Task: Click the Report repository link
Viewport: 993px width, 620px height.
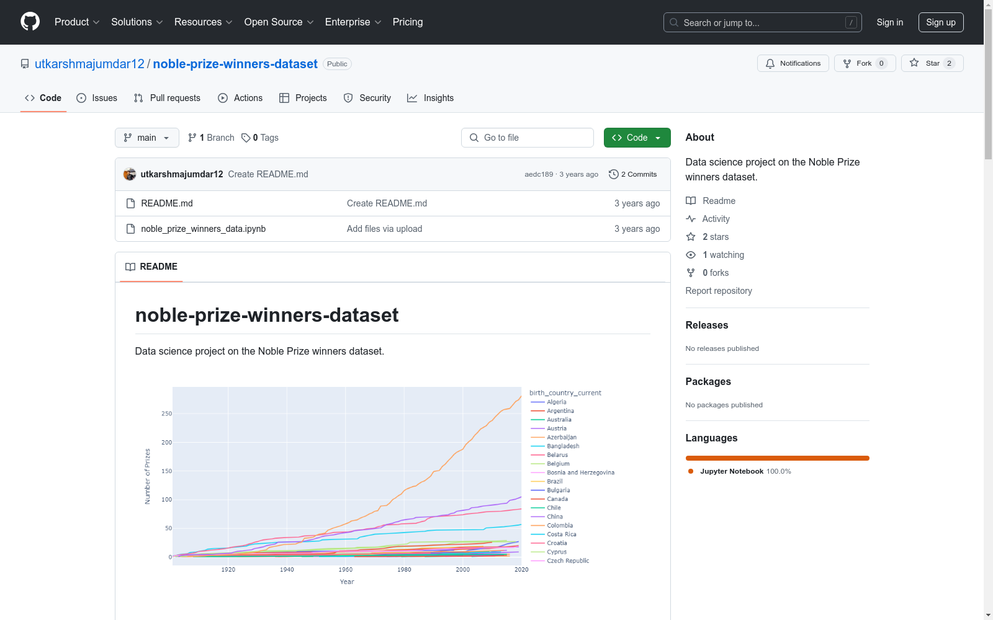Action: (x=719, y=291)
